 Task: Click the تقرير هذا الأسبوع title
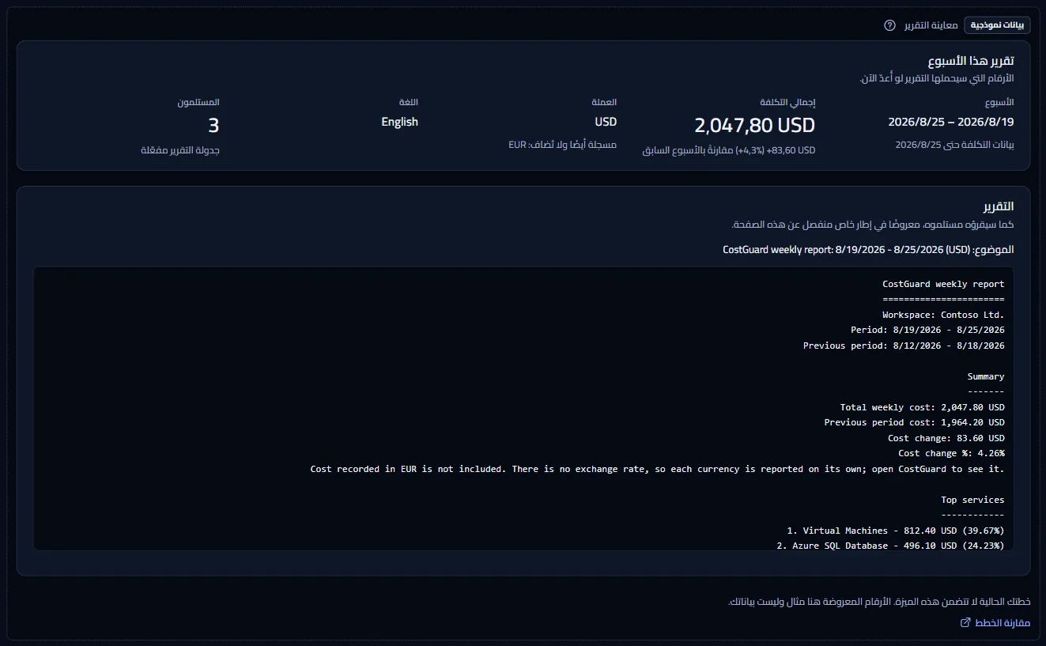point(971,61)
